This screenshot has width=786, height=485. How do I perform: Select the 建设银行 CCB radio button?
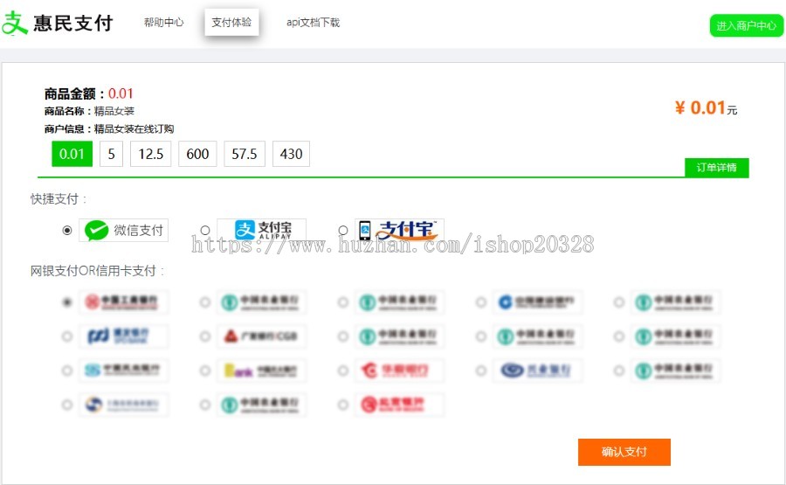point(480,302)
